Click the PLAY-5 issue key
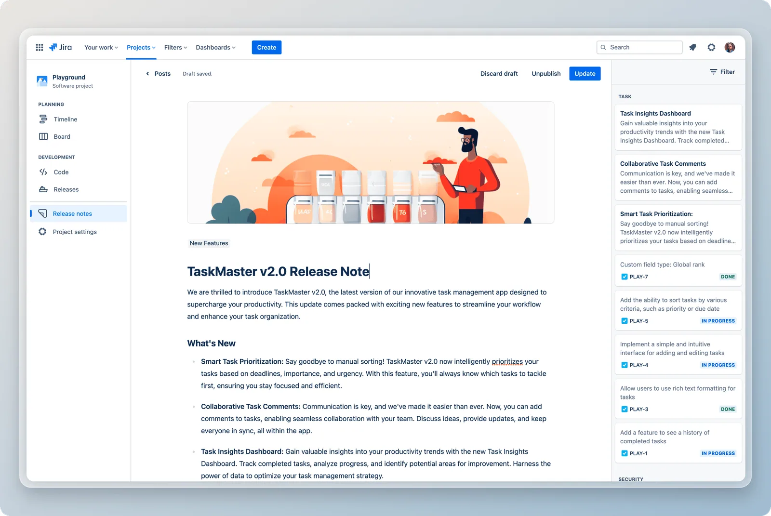Screen dimensions: 771x516 638,321
